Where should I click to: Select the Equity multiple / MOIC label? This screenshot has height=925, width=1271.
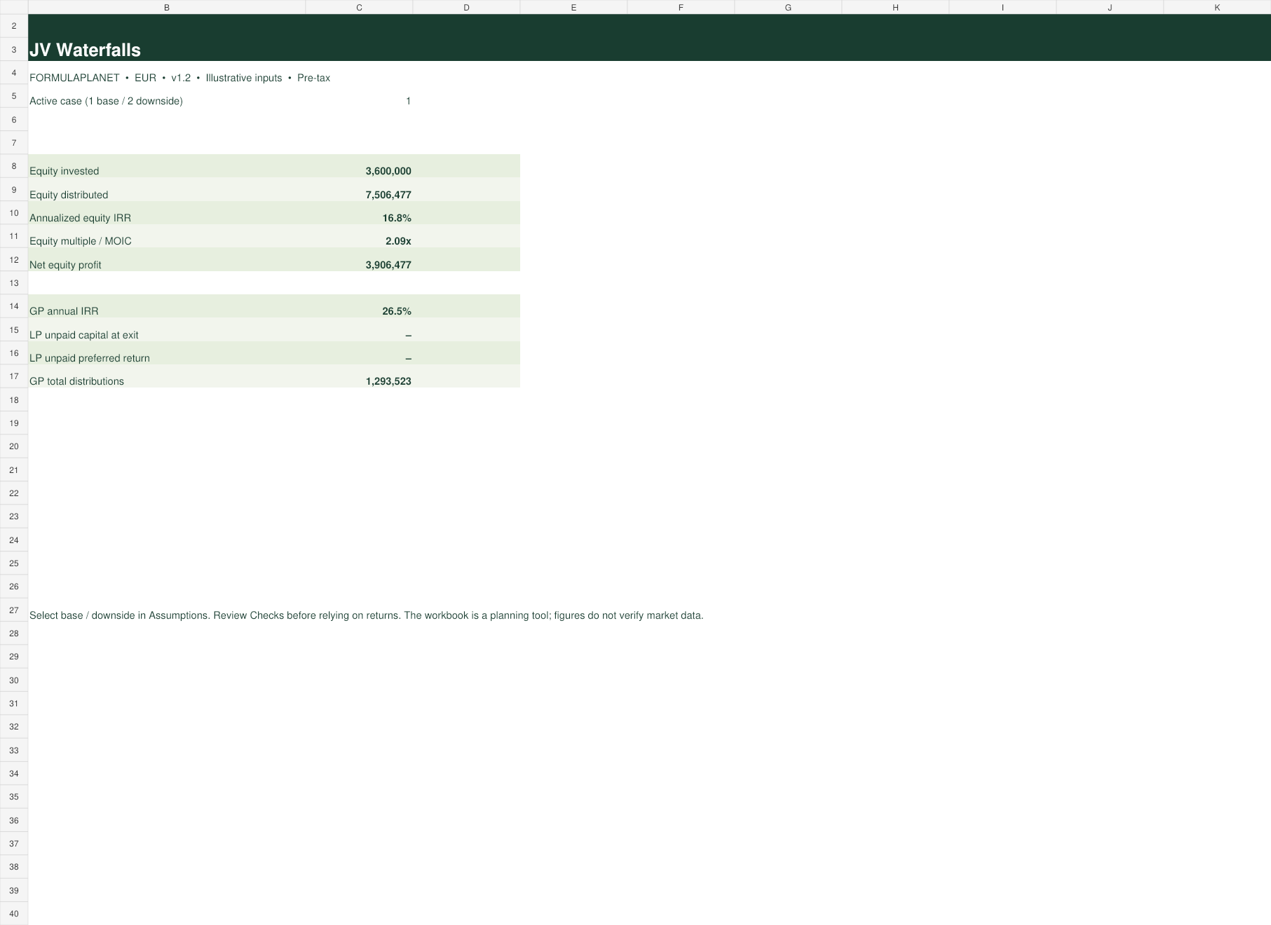point(81,241)
